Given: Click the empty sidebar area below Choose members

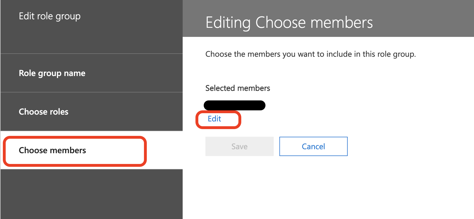Looking at the screenshot, I should tap(91, 194).
